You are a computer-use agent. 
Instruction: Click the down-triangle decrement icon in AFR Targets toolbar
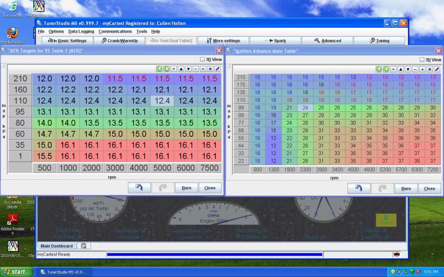188,69
